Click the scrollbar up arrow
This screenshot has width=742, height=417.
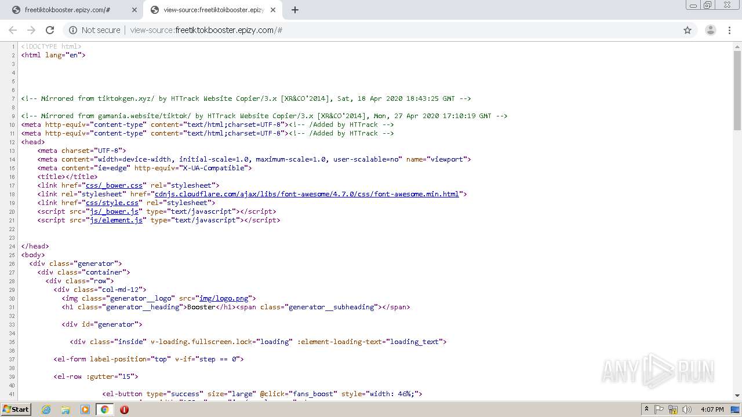(x=737, y=45)
